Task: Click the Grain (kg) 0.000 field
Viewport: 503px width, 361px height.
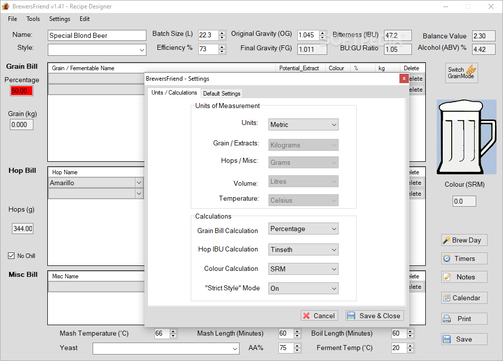Action: tap(21, 124)
